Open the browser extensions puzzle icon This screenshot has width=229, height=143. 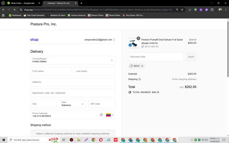212,10
